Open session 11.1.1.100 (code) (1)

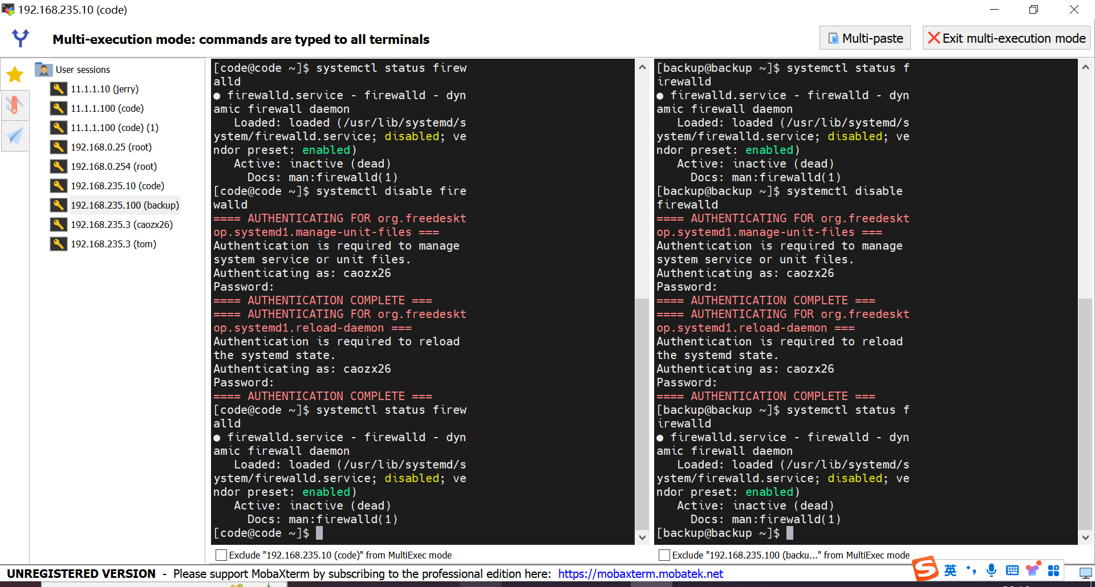point(114,128)
